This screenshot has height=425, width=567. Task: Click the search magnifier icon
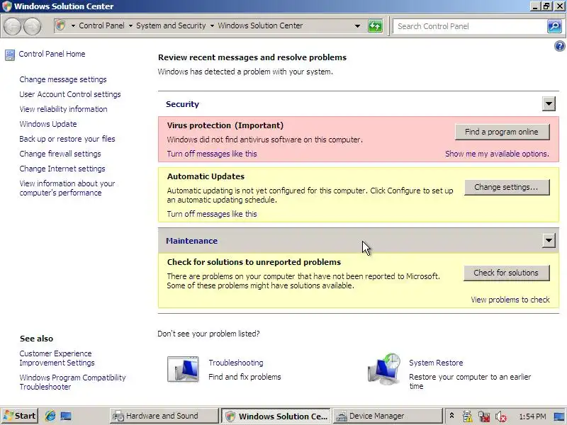[554, 26]
